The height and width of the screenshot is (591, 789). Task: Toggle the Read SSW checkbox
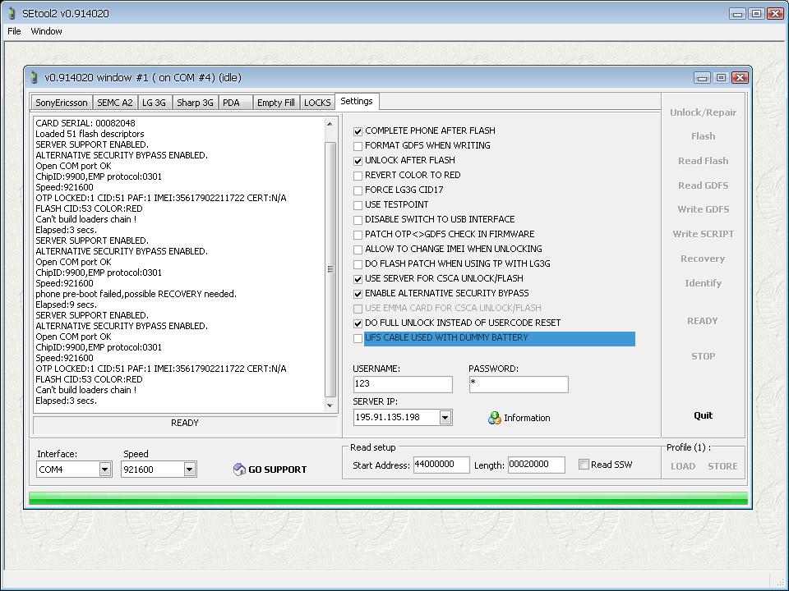coord(584,465)
